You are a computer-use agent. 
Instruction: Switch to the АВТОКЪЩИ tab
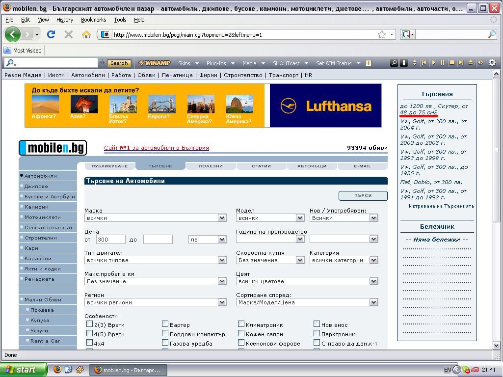click(312, 166)
